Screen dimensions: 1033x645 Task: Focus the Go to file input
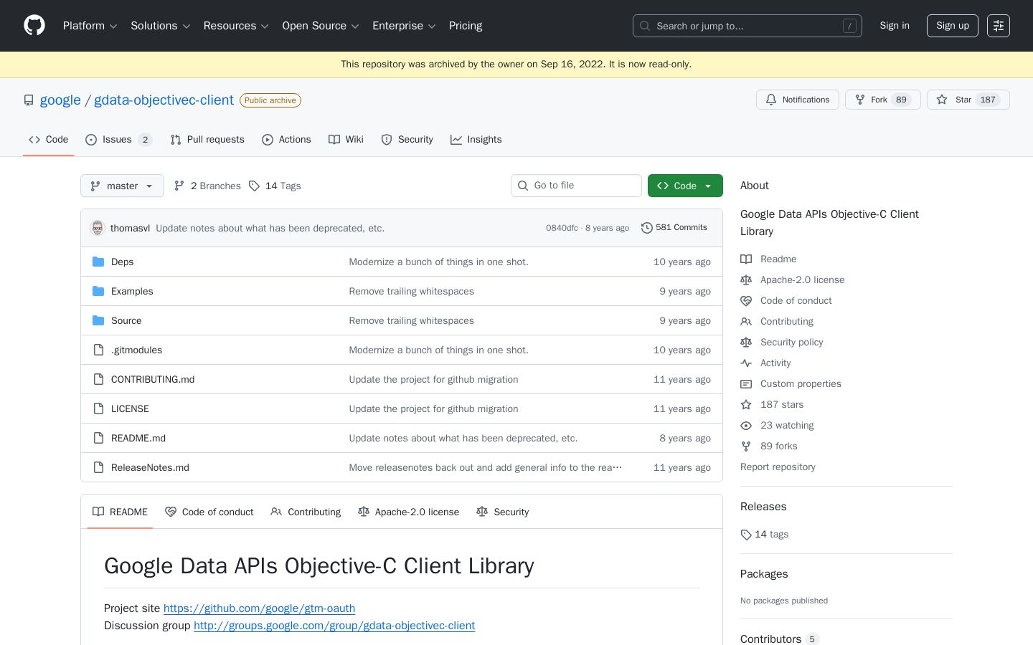click(576, 186)
